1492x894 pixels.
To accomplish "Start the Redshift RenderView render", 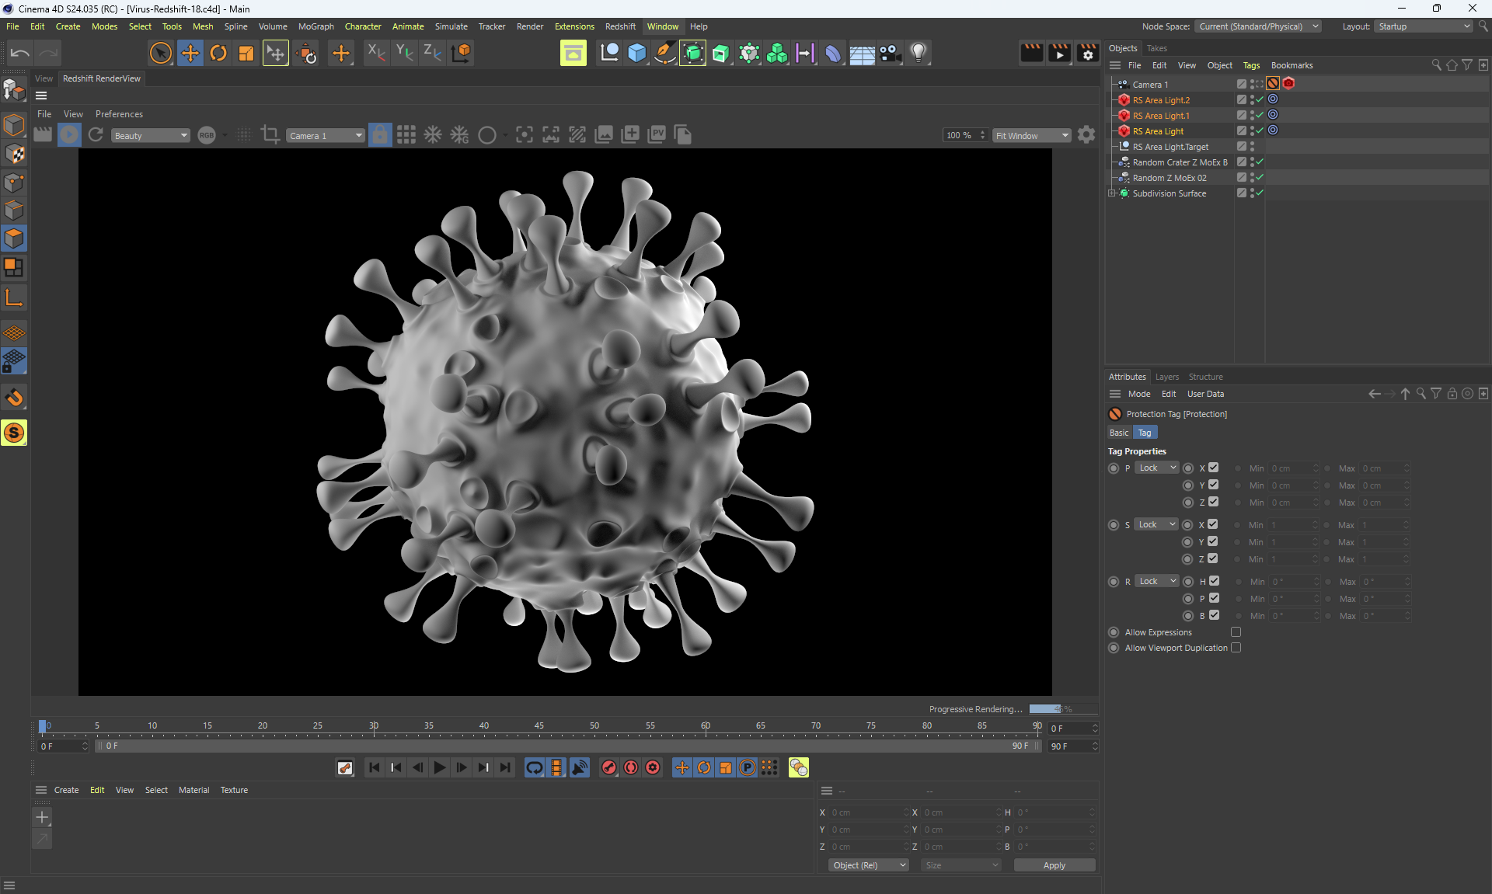I will pyautogui.click(x=69, y=134).
